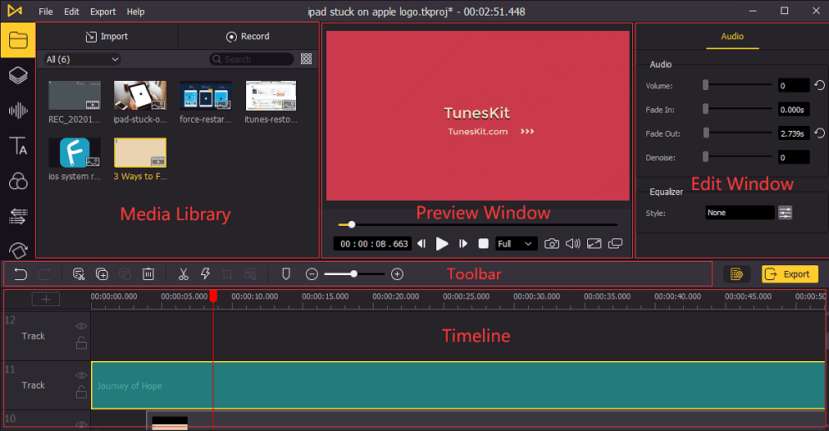This screenshot has width=829, height=431.
Task: Zoom in the timeline with plus icon
Action: [397, 273]
